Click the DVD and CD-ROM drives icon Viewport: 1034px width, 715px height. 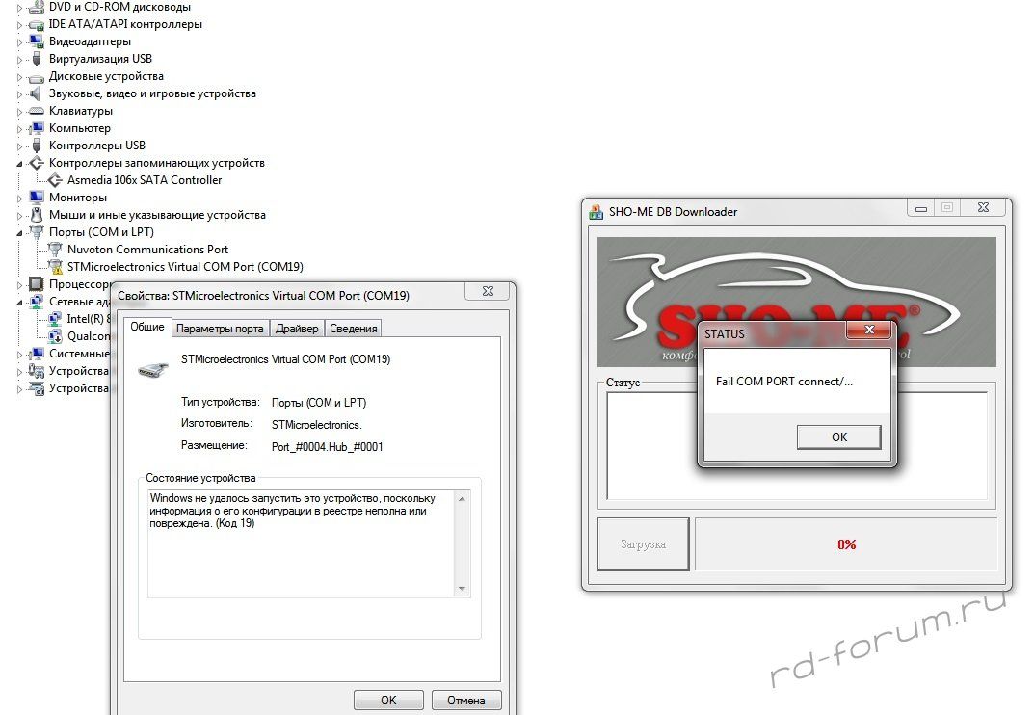click(x=37, y=7)
